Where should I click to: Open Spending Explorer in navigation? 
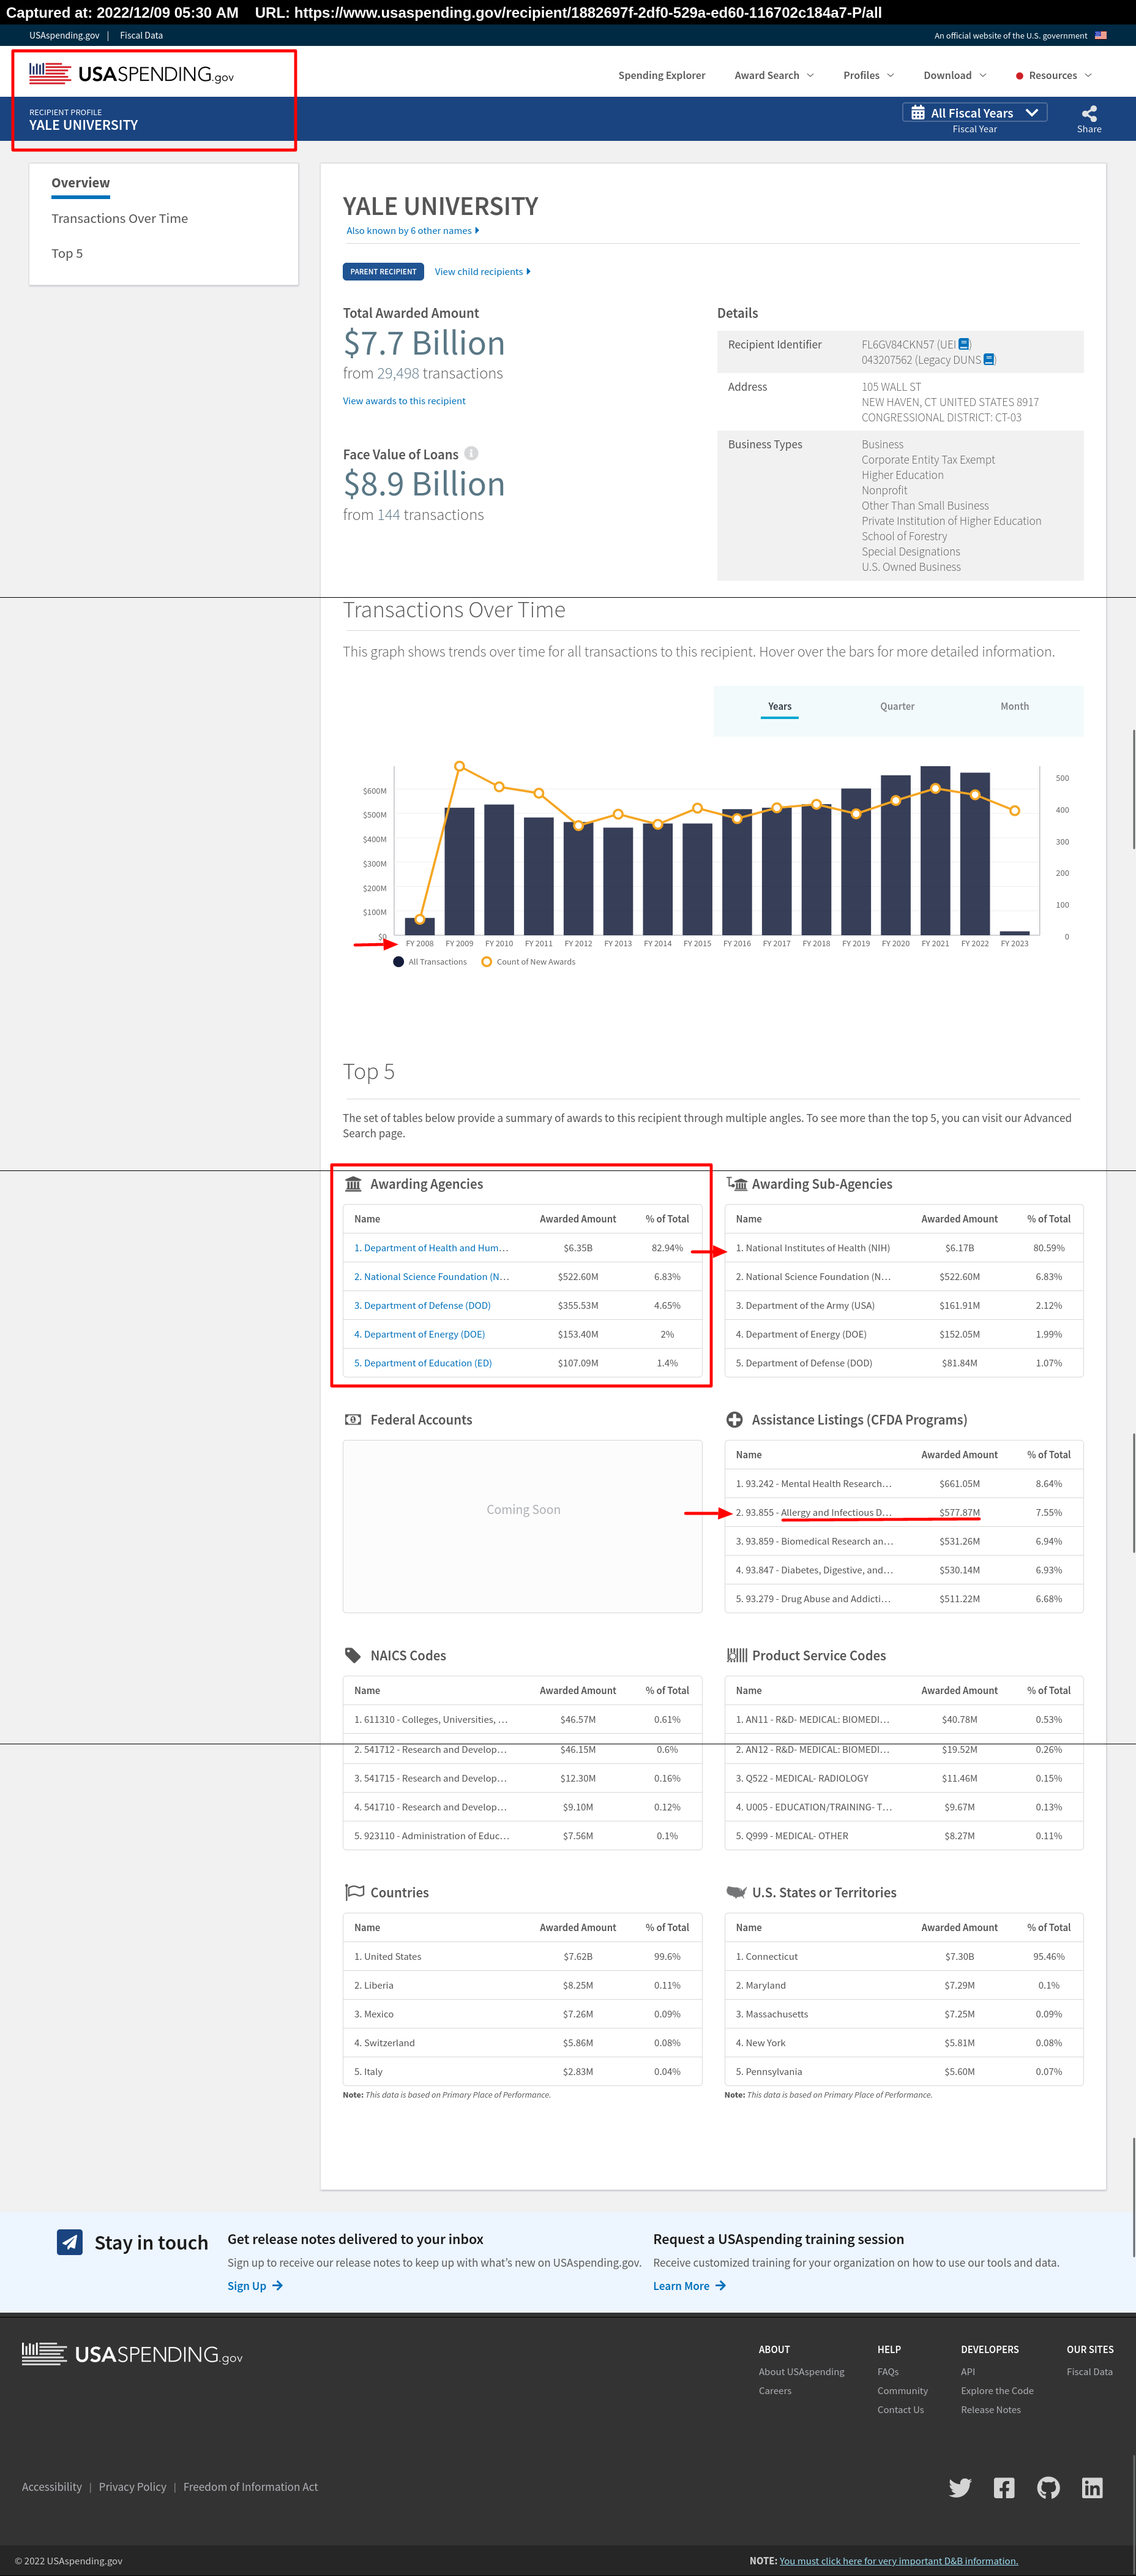pos(662,75)
